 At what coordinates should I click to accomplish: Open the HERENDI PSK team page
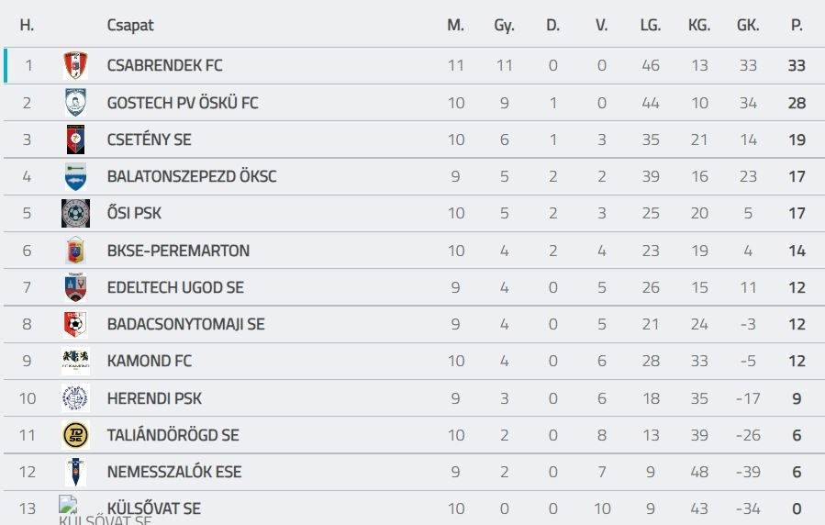(154, 398)
